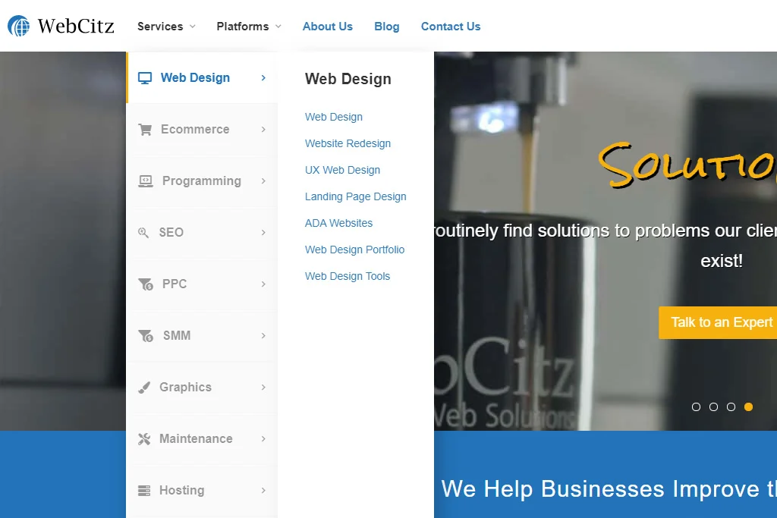Open the Platforms dropdown menu
Viewport: 777px width, 518px height.
(249, 27)
